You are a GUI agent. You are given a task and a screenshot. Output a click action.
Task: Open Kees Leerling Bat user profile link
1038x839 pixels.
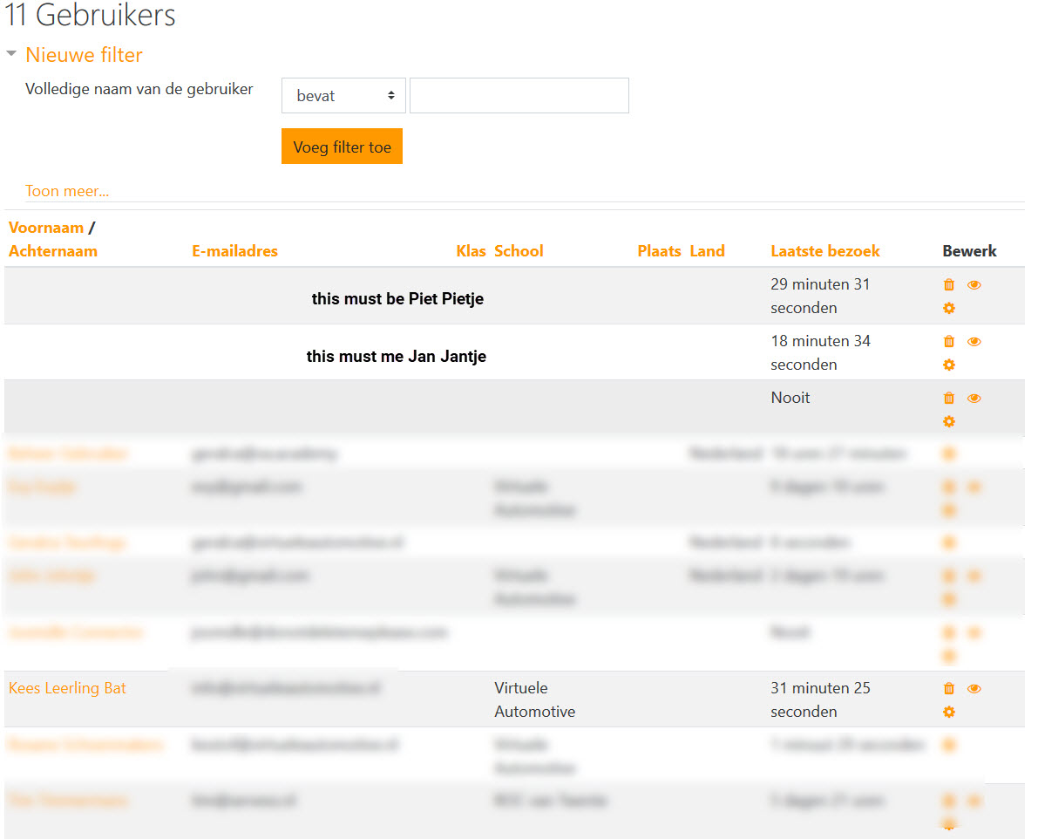coord(67,688)
